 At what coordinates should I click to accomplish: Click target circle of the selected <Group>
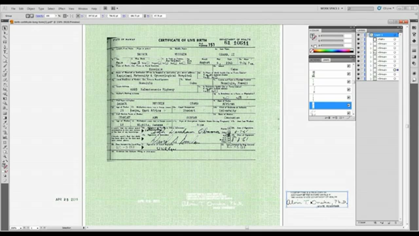pos(394,70)
